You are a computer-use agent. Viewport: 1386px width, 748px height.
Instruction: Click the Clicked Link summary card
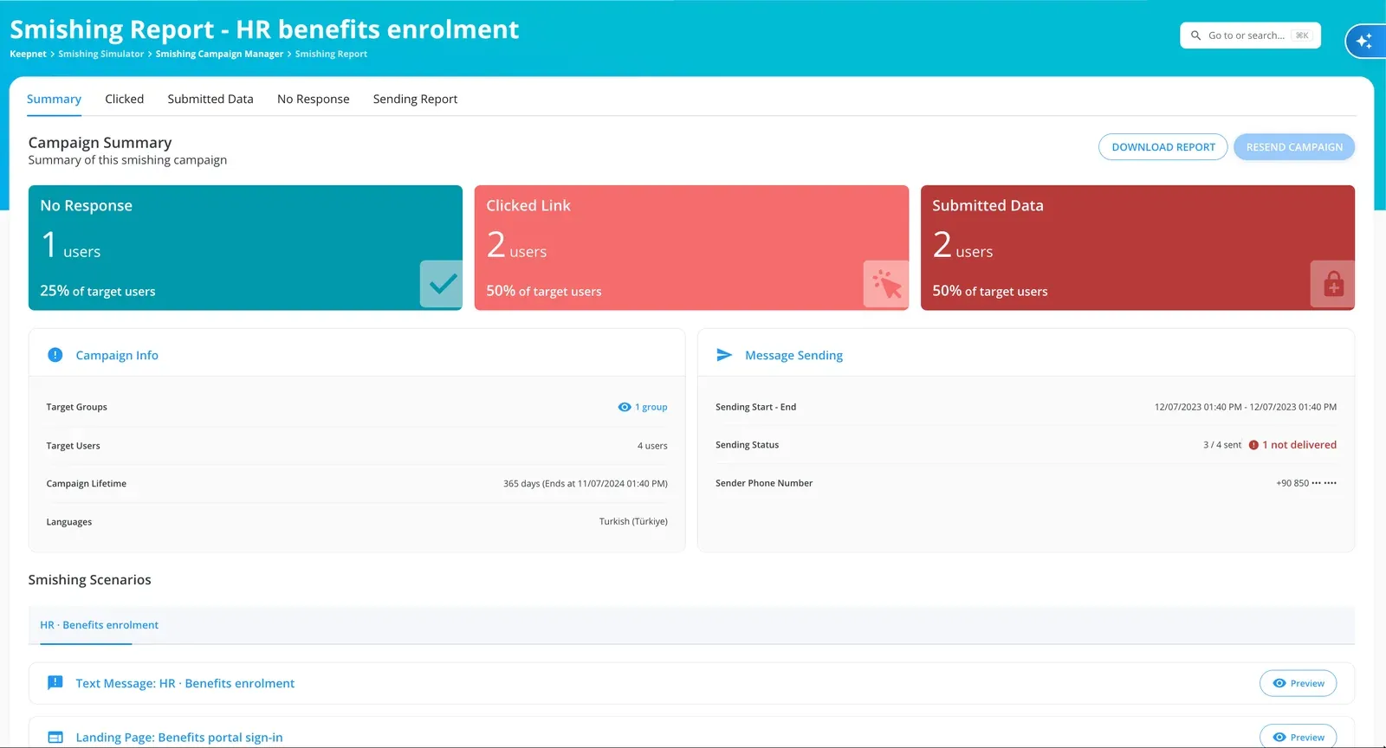(691, 248)
